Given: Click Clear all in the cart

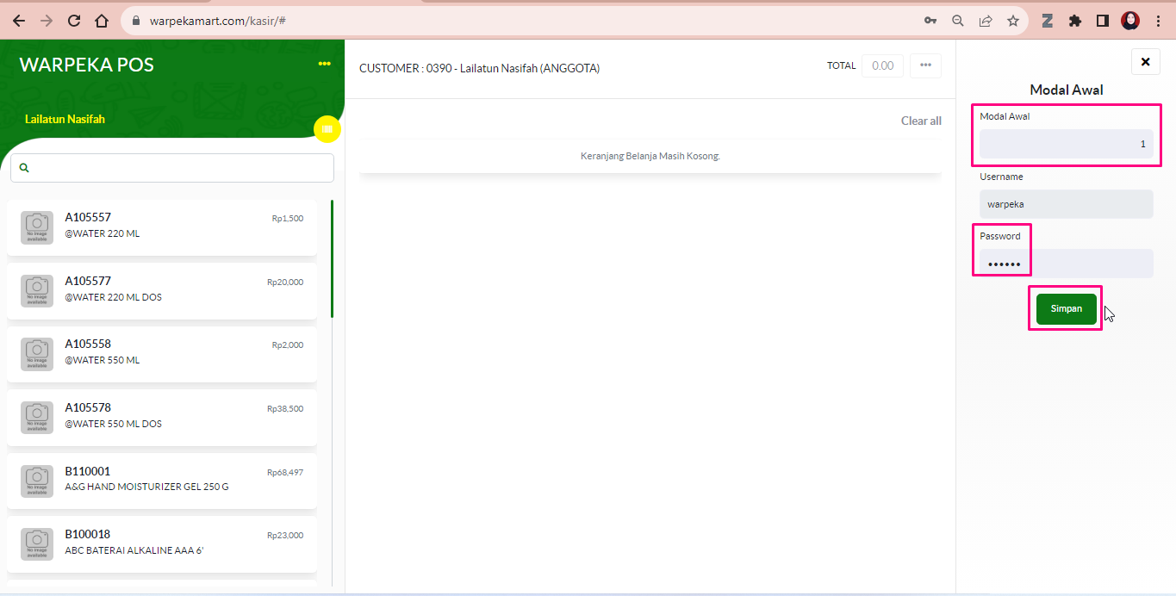Looking at the screenshot, I should (921, 121).
